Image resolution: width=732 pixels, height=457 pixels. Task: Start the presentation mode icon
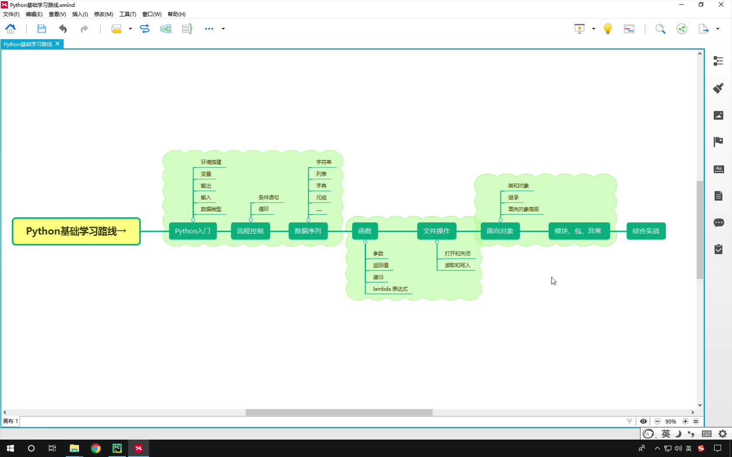579,29
